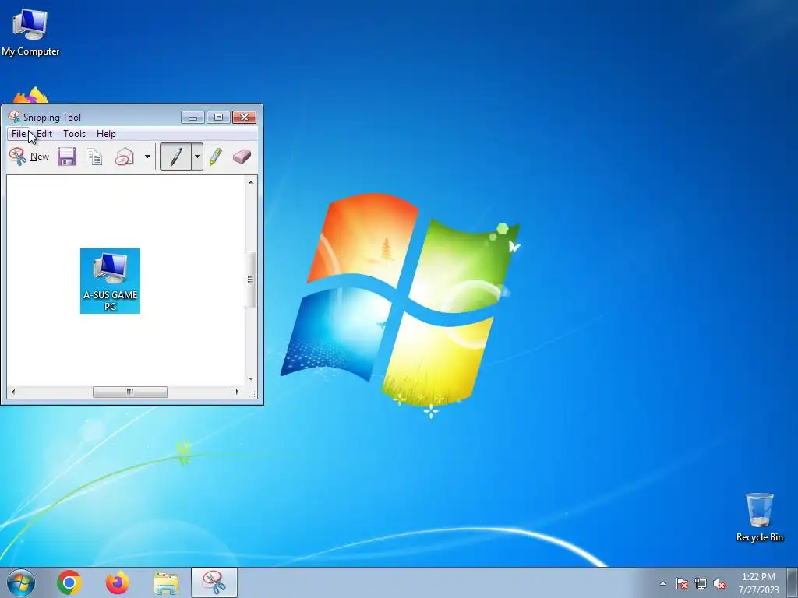Copy the snip using the copy icon
The height and width of the screenshot is (598, 798).
tap(94, 157)
